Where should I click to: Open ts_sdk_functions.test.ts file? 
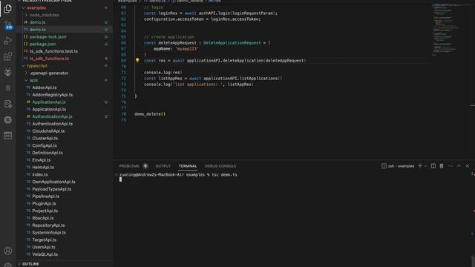click(x=53, y=51)
